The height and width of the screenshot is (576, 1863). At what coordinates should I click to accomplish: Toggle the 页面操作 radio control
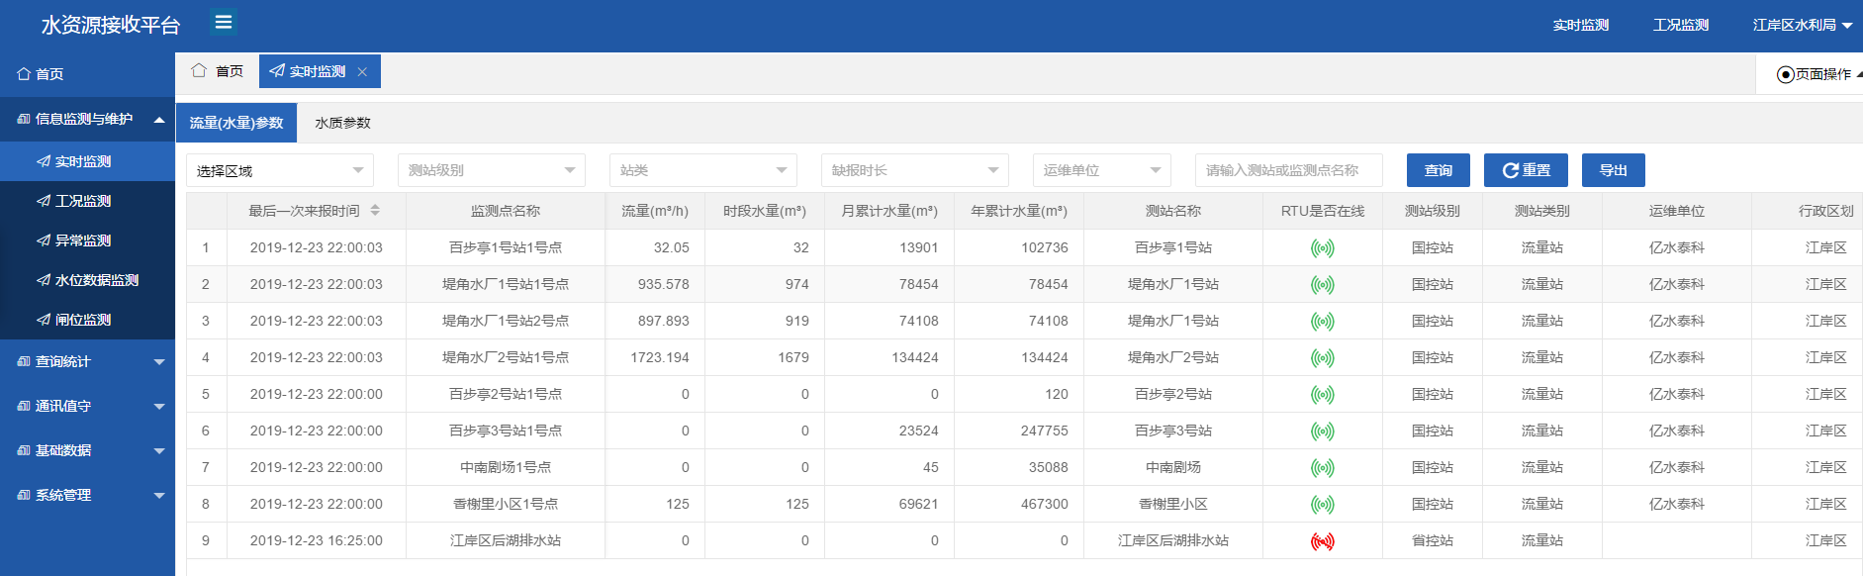[1785, 75]
